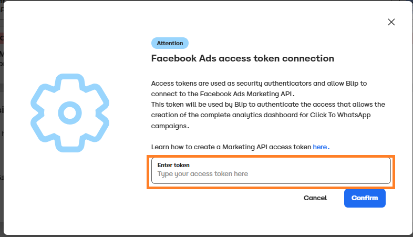
Task: Click the 'This token will be used' sentence
Action: point(268,115)
